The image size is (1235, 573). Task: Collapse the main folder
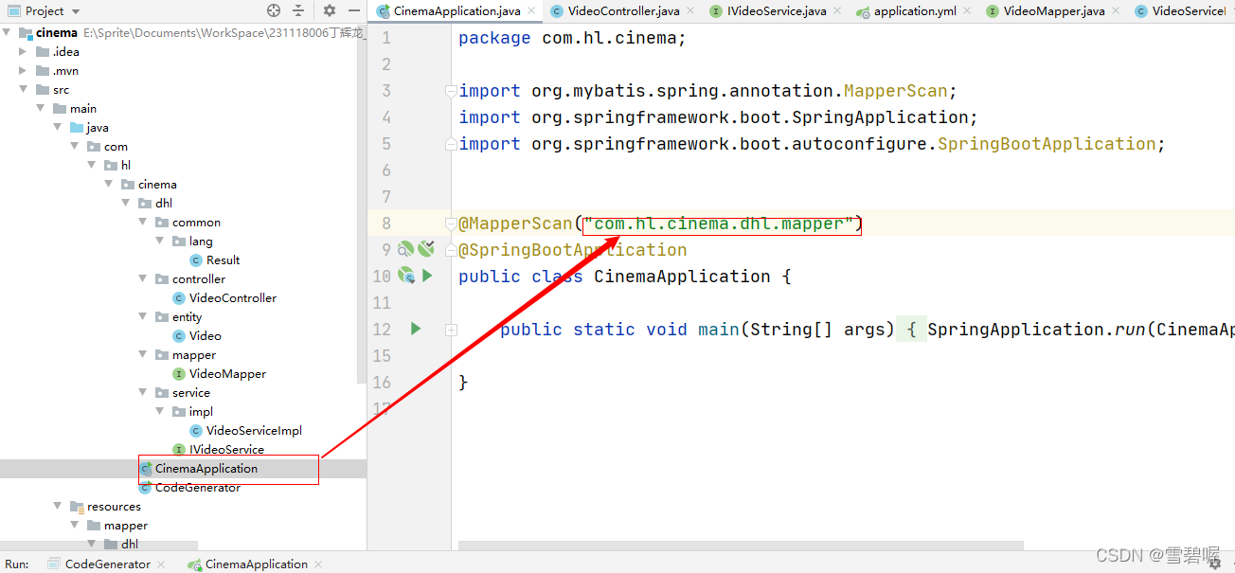point(41,108)
